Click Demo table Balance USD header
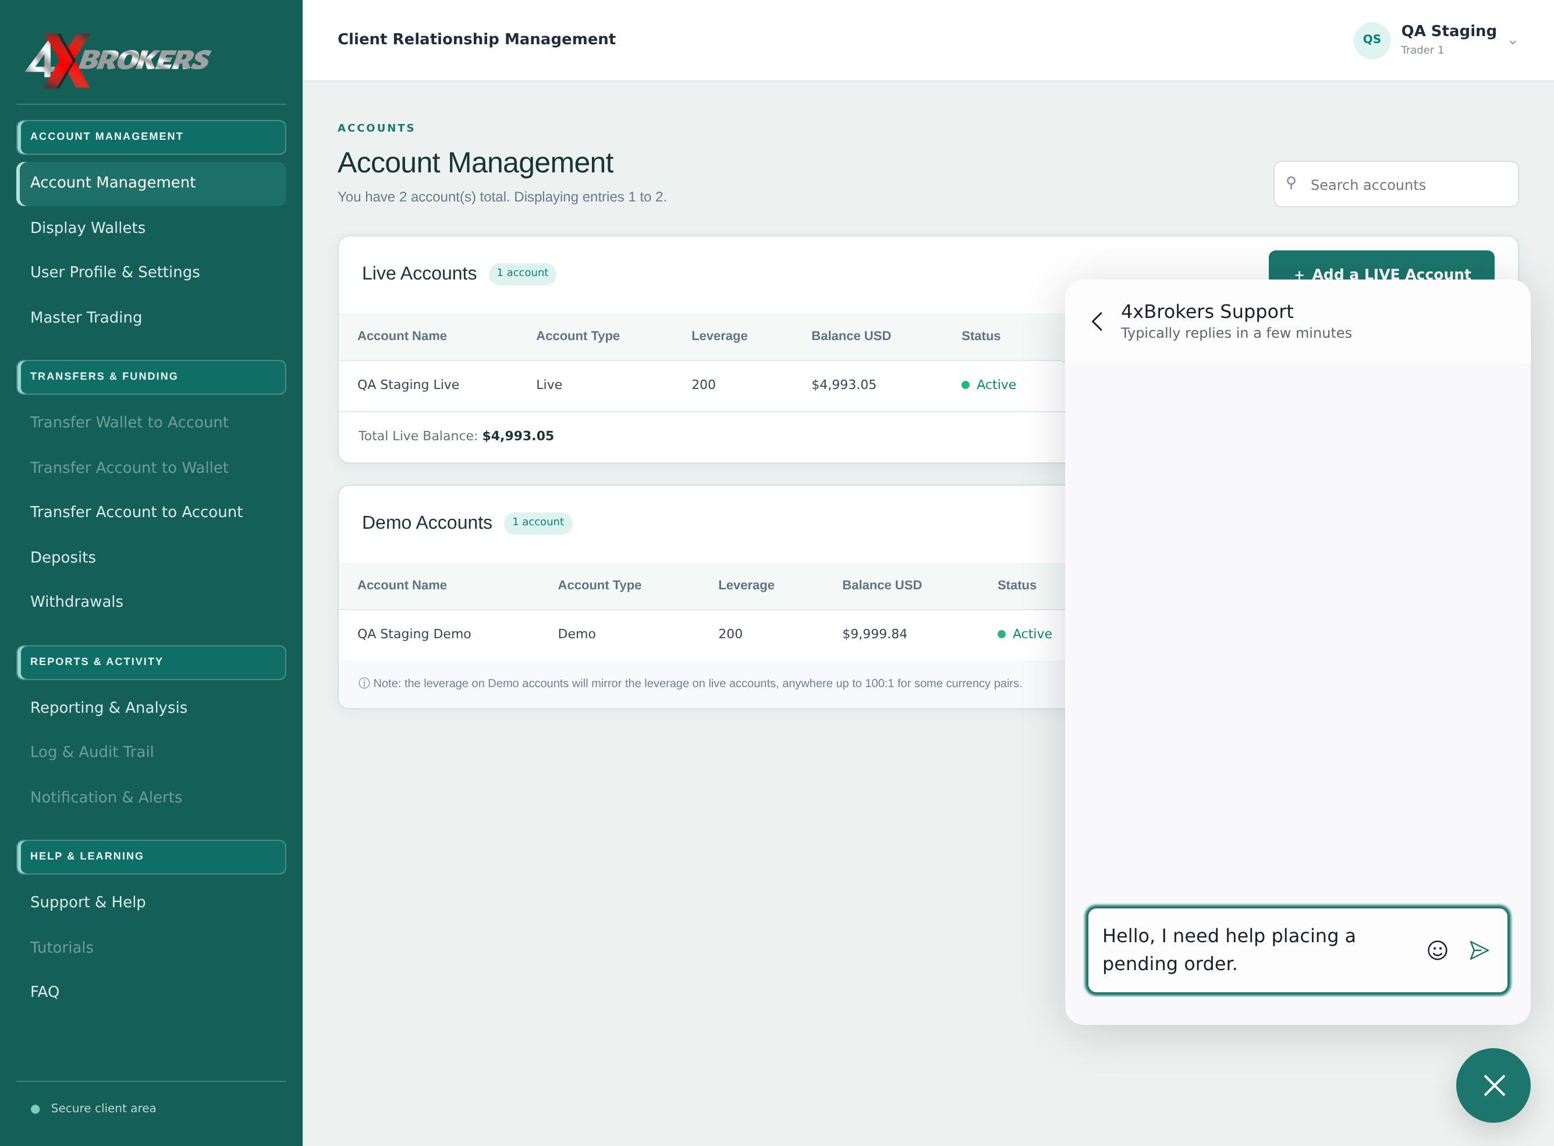This screenshot has width=1554, height=1146. [882, 585]
